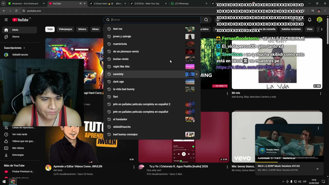The image size is (329, 185).
Task: Select the Mixes filter chip
Action: tap(96, 29)
